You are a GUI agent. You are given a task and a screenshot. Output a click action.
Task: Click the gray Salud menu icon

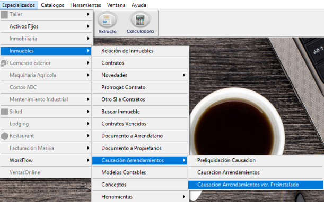[4, 112]
